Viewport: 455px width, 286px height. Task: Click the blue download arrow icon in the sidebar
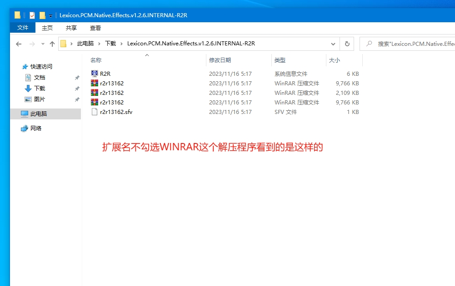pyautogui.click(x=28, y=89)
